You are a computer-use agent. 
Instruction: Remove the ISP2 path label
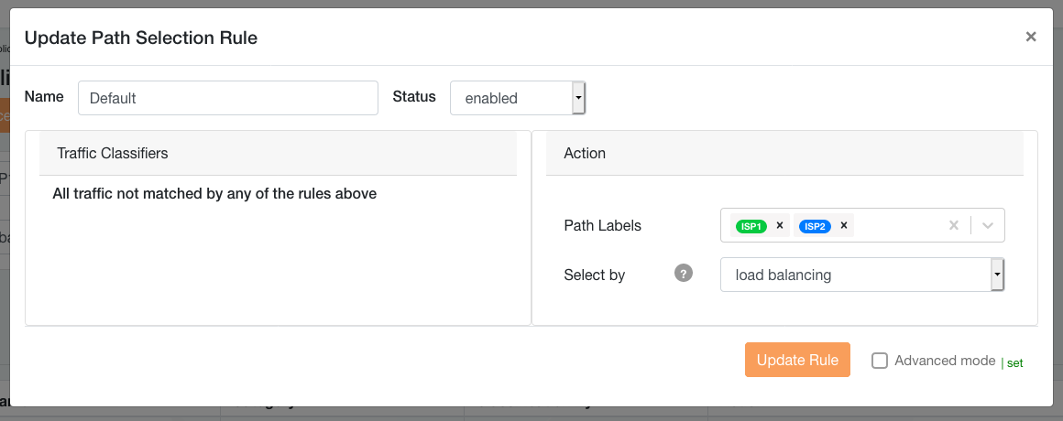pyautogui.click(x=843, y=225)
